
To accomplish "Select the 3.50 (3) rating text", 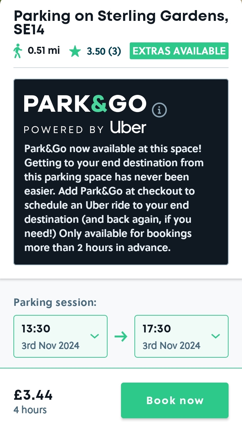I will (x=104, y=51).
